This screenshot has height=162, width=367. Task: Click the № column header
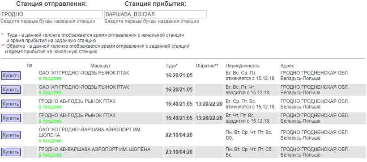pyautogui.click(x=30, y=66)
